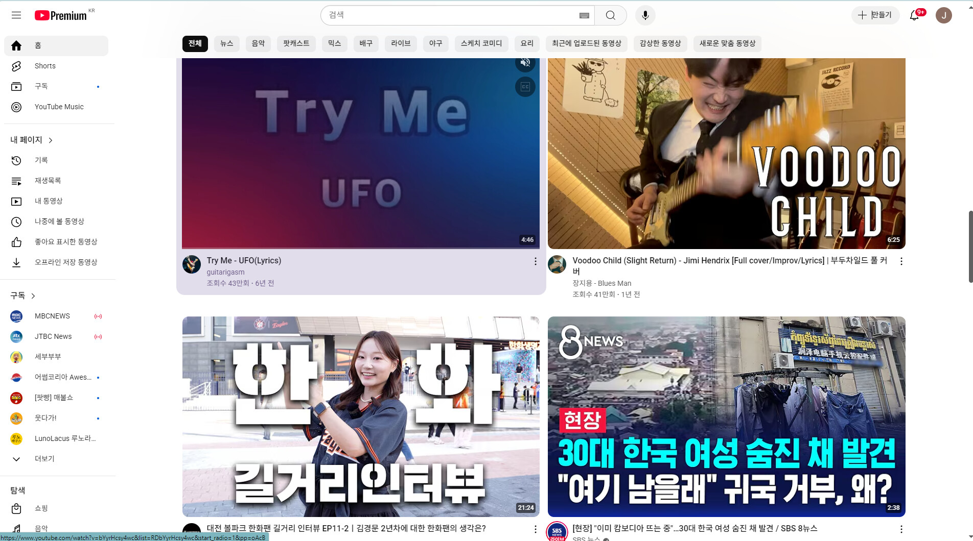The image size is (973, 541).
Task: Open YouTube Music from sidebar
Action: tap(59, 107)
